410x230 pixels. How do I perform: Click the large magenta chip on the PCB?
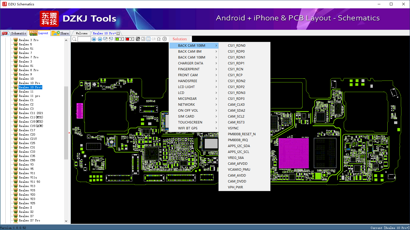tap(294, 153)
